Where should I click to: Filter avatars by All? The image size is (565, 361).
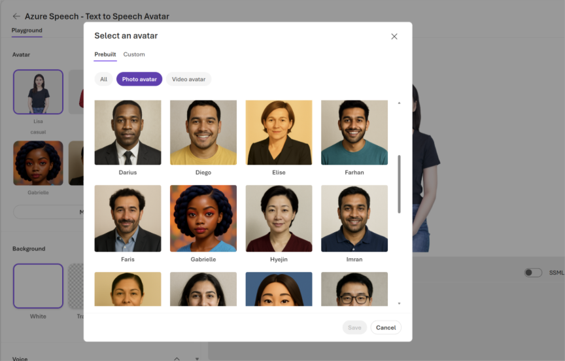(104, 79)
